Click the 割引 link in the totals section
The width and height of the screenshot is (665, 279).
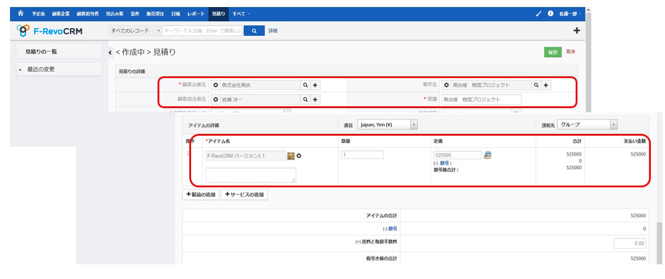pyautogui.click(x=393, y=228)
